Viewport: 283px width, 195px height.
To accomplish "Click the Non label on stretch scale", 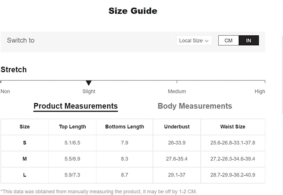I will click(5, 91).
